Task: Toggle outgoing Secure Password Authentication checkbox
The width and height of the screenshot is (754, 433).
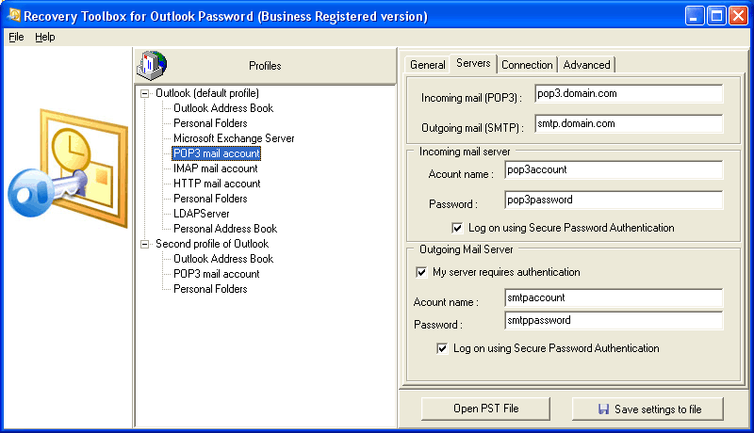Action: [x=442, y=348]
